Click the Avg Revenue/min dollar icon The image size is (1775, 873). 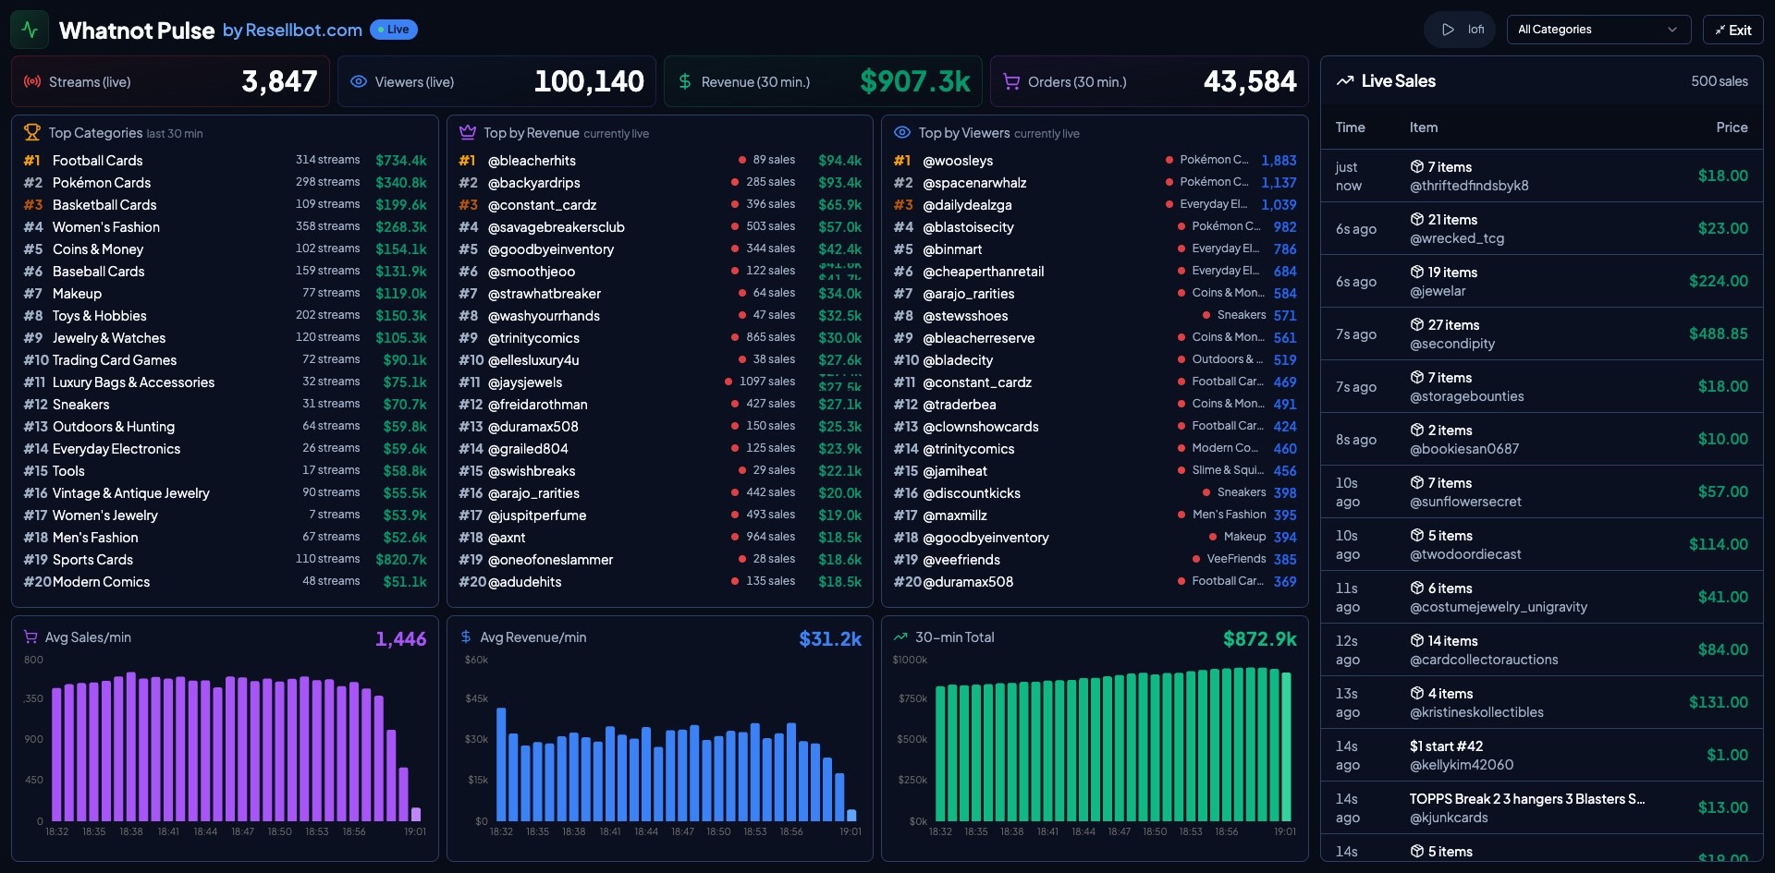(x=466, y=637)
